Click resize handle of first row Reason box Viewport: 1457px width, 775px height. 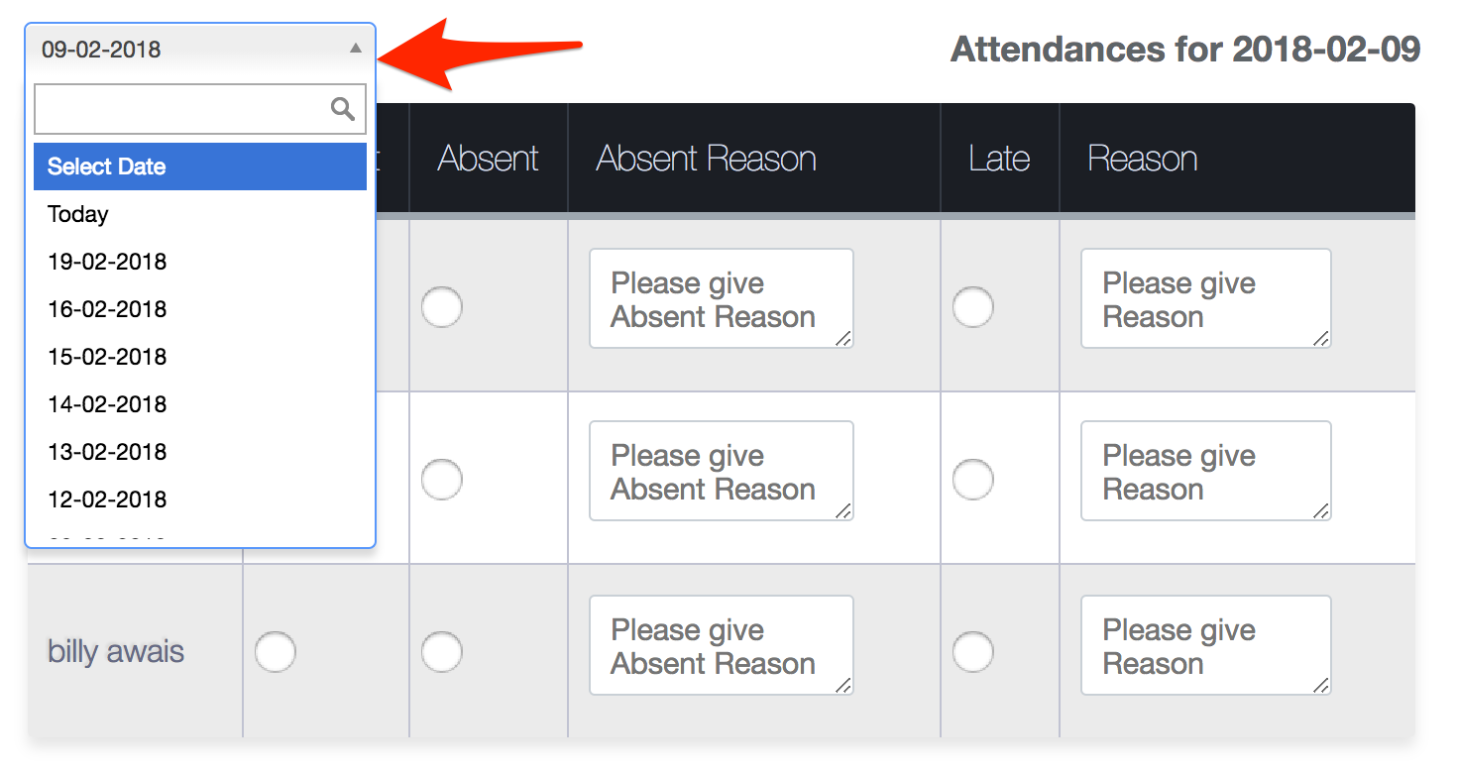pyautogui.click(x=1320, y=338)
